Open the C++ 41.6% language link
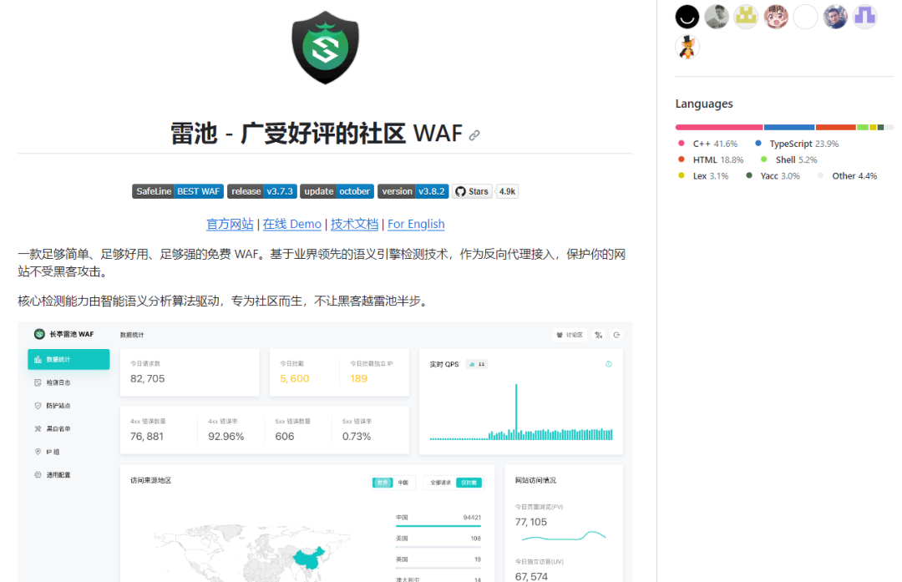This screenshot has height=582, width=902. click(x=707, y=144)
